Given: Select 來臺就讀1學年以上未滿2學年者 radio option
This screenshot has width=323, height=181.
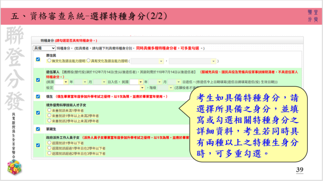Looking at the screenshot, I should coord(49,115).
